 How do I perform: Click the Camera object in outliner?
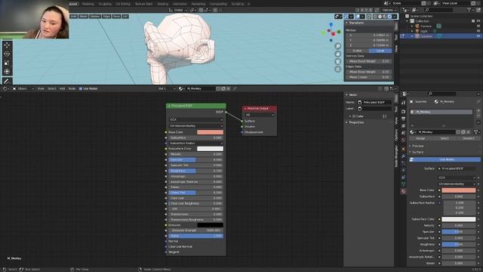pos(426,26)
